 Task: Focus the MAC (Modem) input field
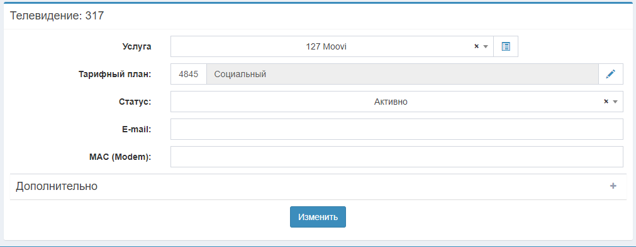[x=397, y=157]
